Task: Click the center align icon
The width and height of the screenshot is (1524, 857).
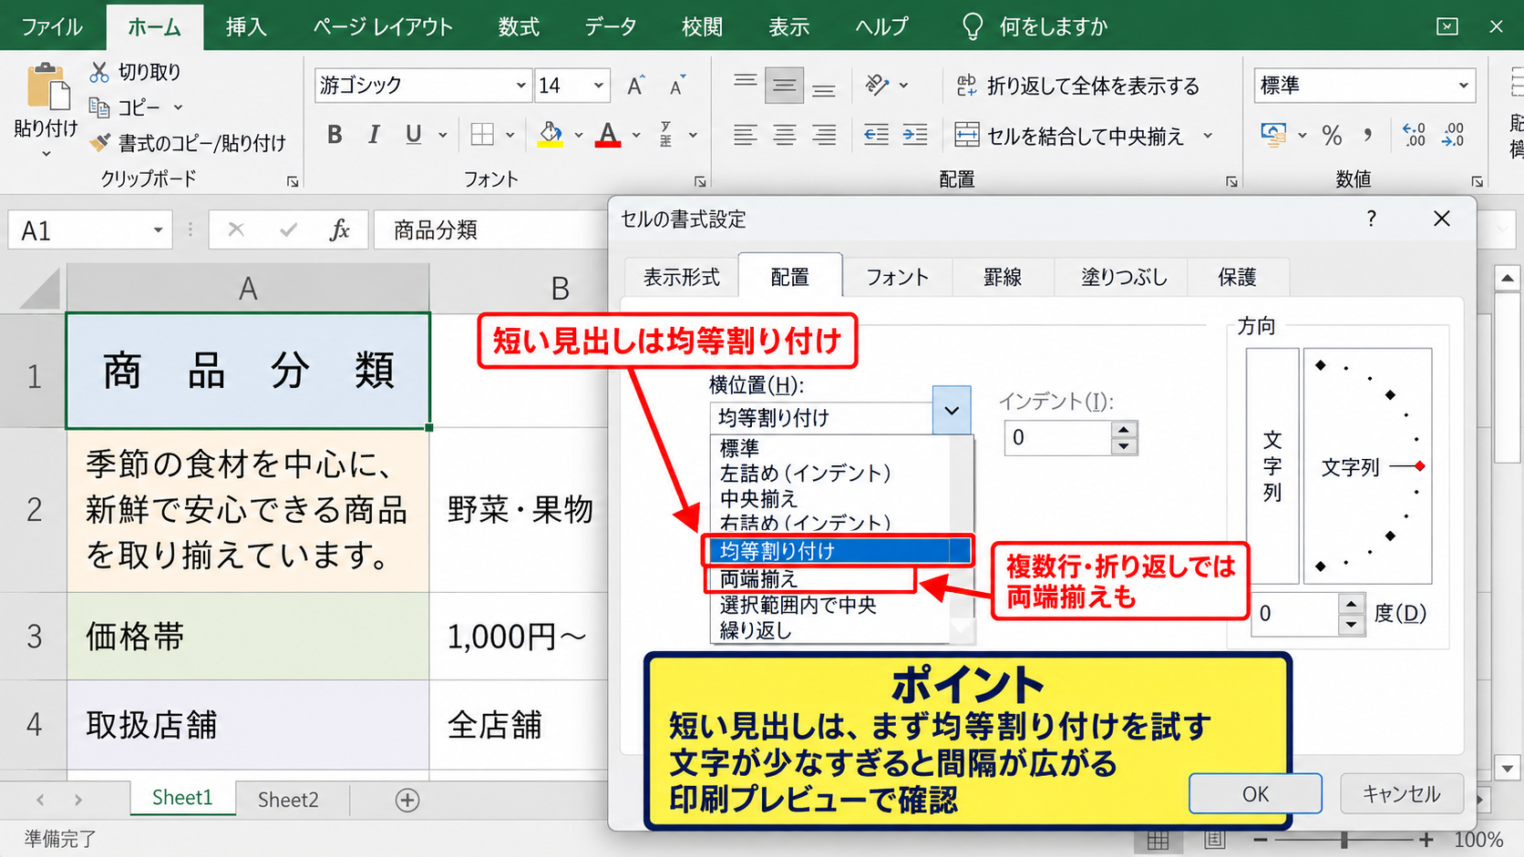Action: pyautogui.click(x=784, y=135)
